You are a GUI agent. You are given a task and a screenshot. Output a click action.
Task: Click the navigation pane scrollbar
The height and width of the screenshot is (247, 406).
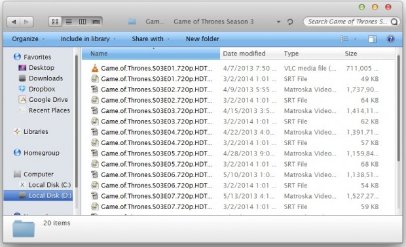(x=77, y=122)
